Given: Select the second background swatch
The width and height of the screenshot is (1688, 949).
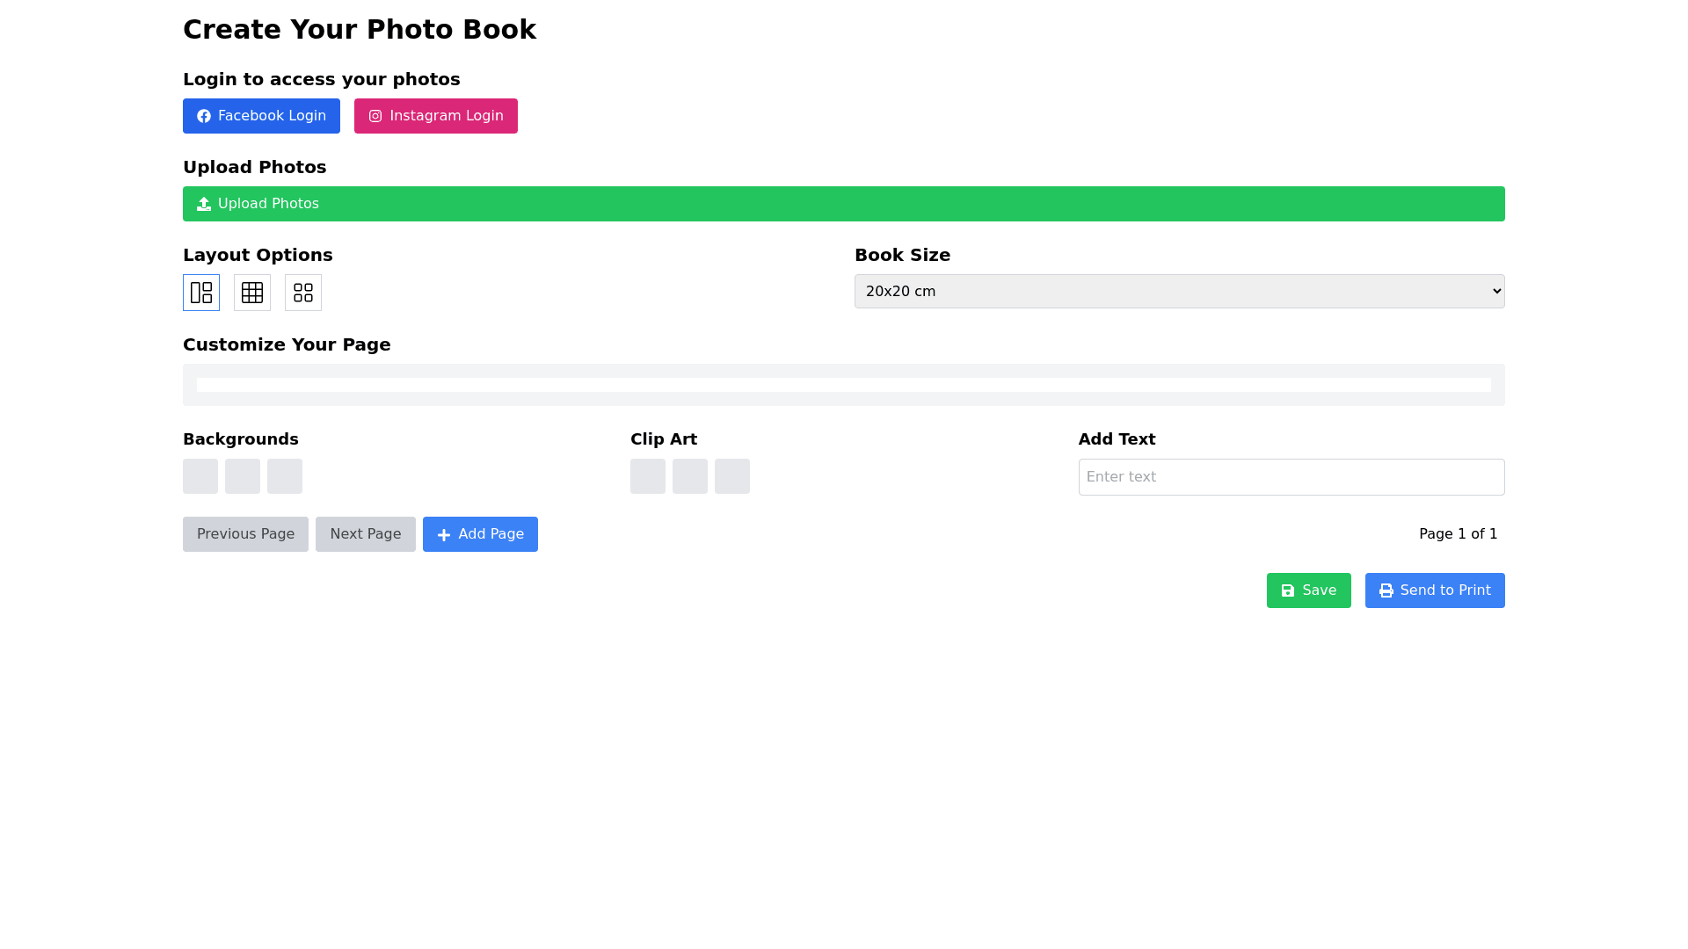Looking at the screenshot, I should click(x=243, y=476).
